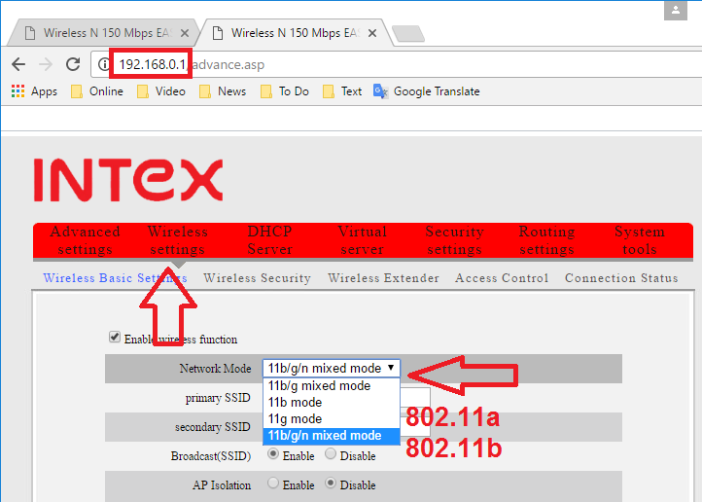Switch to the first Wireless N 150 Mbps tab
Screen dimensions: 702x502
[x=104, y=33]
